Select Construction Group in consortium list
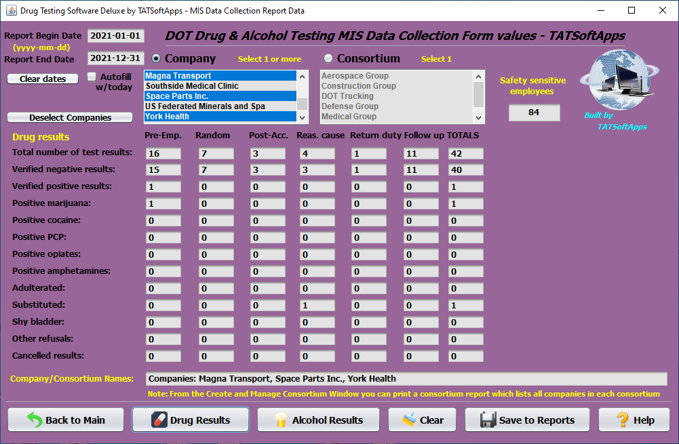 [397, 85]
